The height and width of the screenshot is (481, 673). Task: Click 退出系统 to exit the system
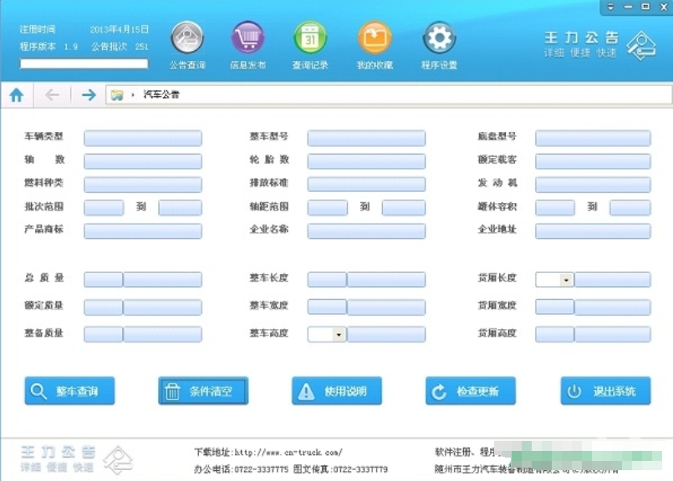tap(604, 390)
